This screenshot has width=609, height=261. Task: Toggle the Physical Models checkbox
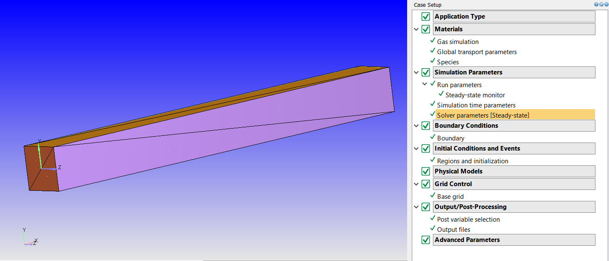pyautogui.click(x=425, y=171)
